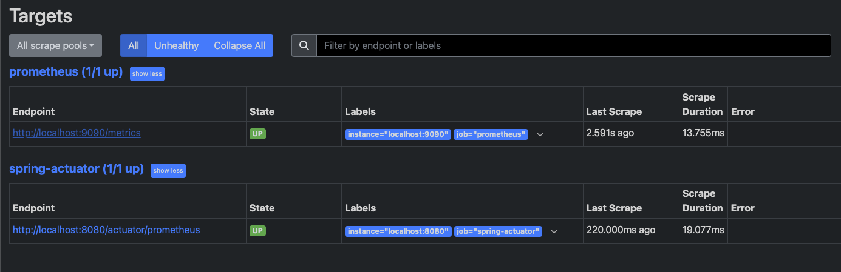This screenshot has height=272, width=841.
Task: Expand labels chevron for spring-actuator target
Action: click(554, 231)
